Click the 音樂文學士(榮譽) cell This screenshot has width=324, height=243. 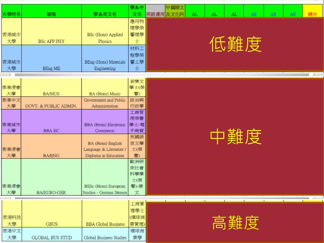tap(137, 87)
